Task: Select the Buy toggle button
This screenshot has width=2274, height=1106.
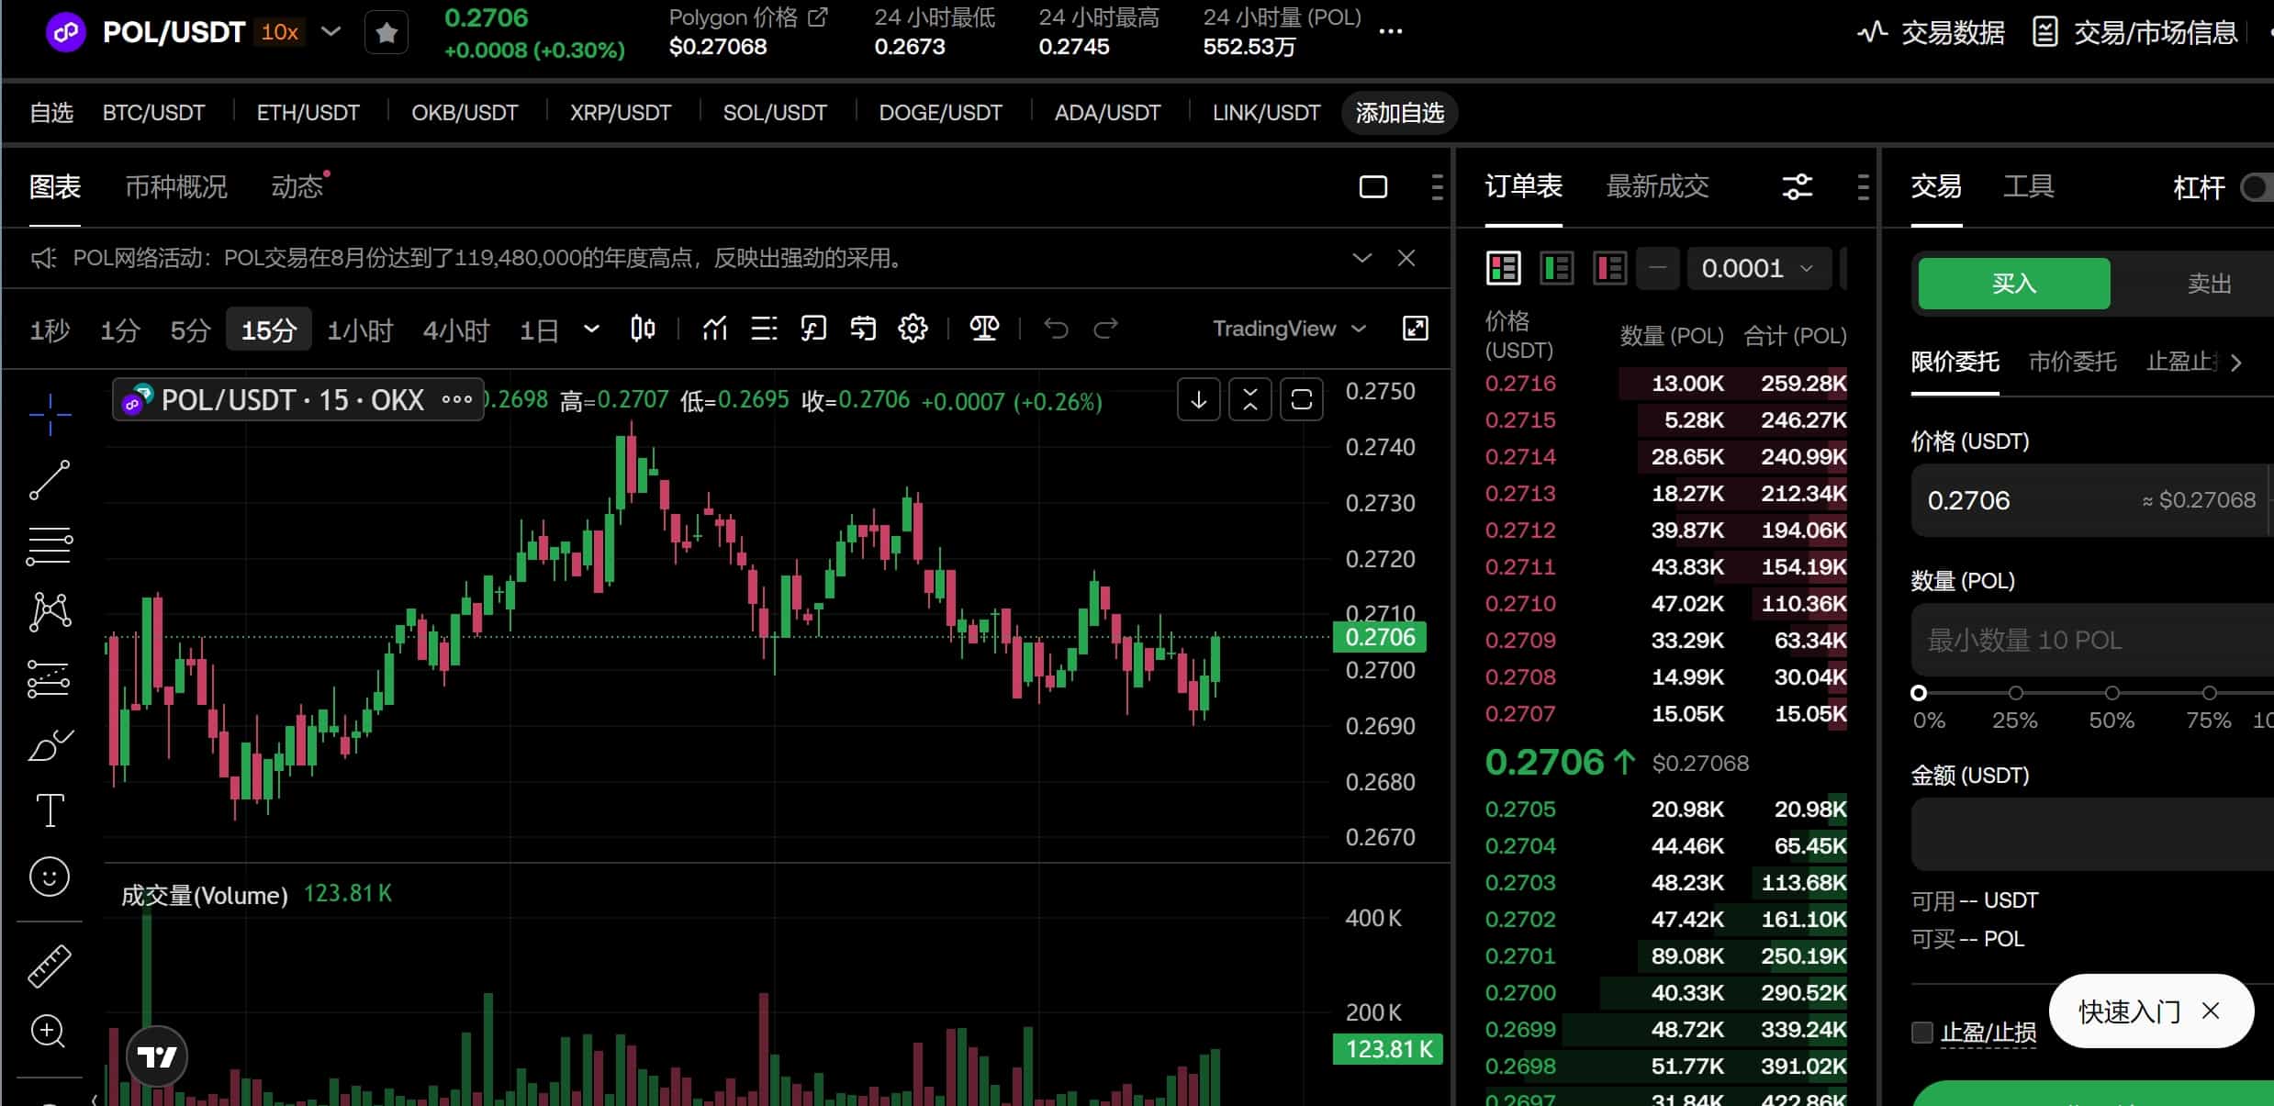Action: (2013, 284)
